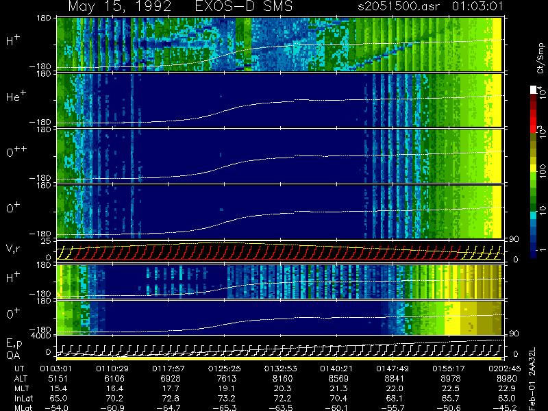Click altitude value "8160"
548x411 pixels.
coord(283,379)
